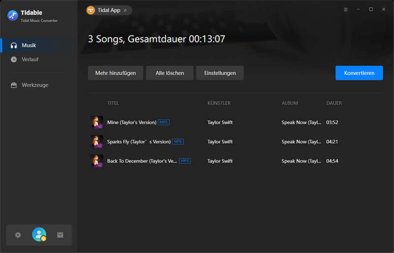
Task: Select song title Mine (Taylor's Version)
Action: pos(132,123)
